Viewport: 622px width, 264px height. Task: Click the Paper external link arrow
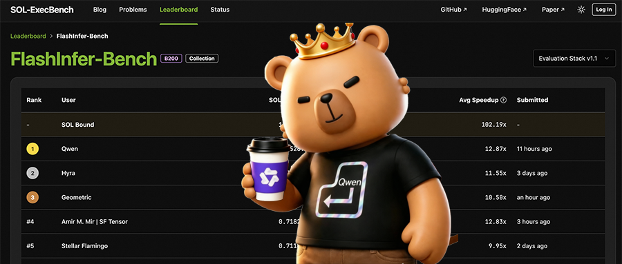(563, 10)
